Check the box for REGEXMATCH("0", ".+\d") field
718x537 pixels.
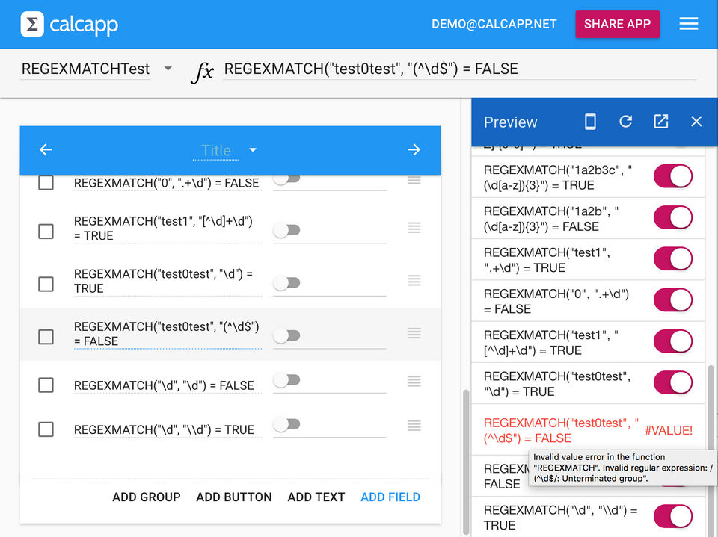coord(46,182)
